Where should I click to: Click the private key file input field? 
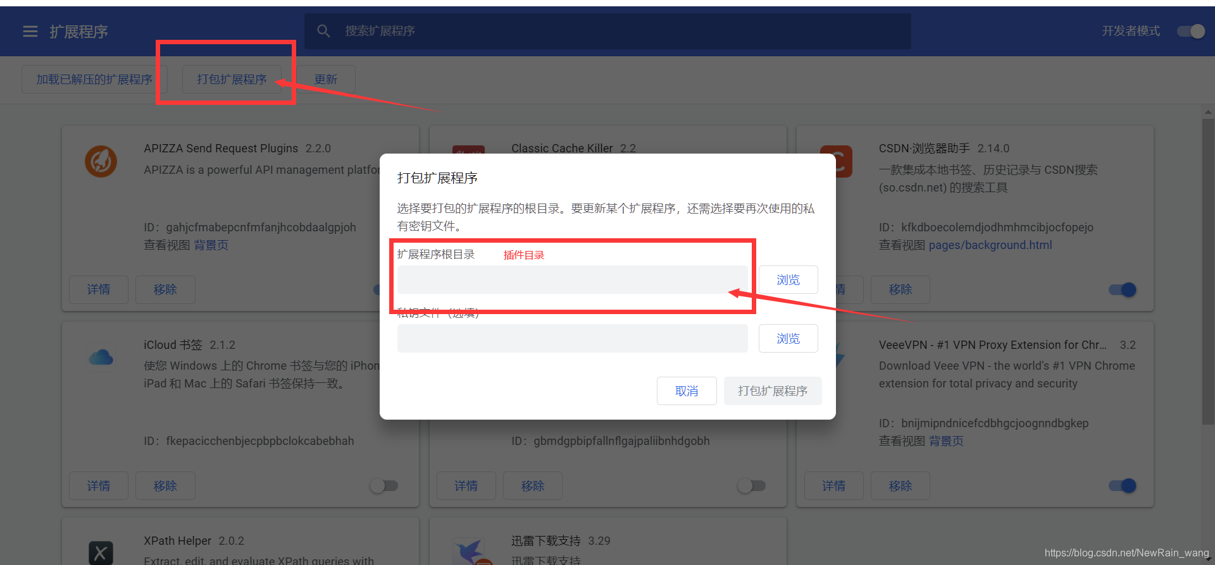point(572,338)
